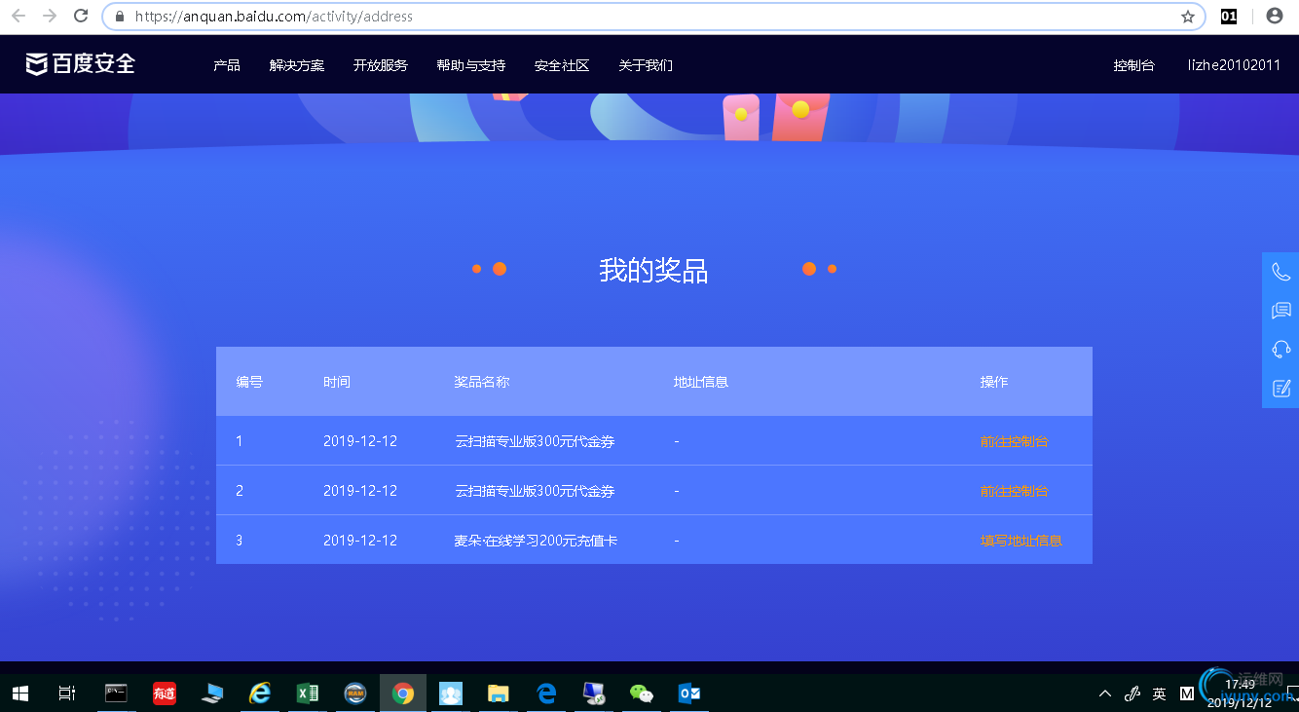
Task: Click the headset customer service icon
Action: click(x=1280, y=350)
